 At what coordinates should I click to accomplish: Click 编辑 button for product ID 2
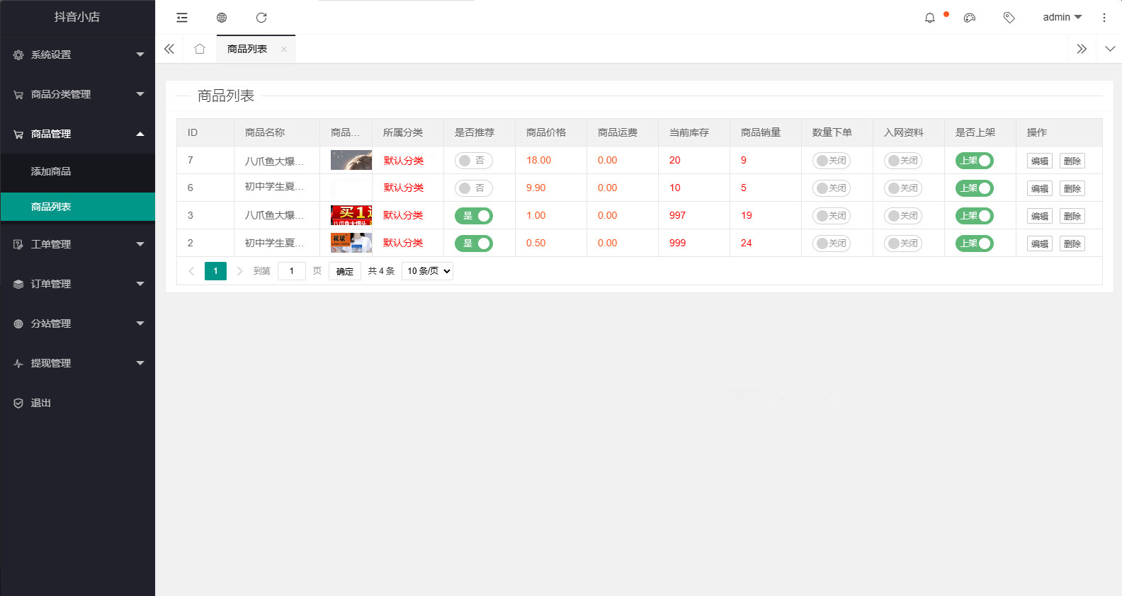point(1039,243)
